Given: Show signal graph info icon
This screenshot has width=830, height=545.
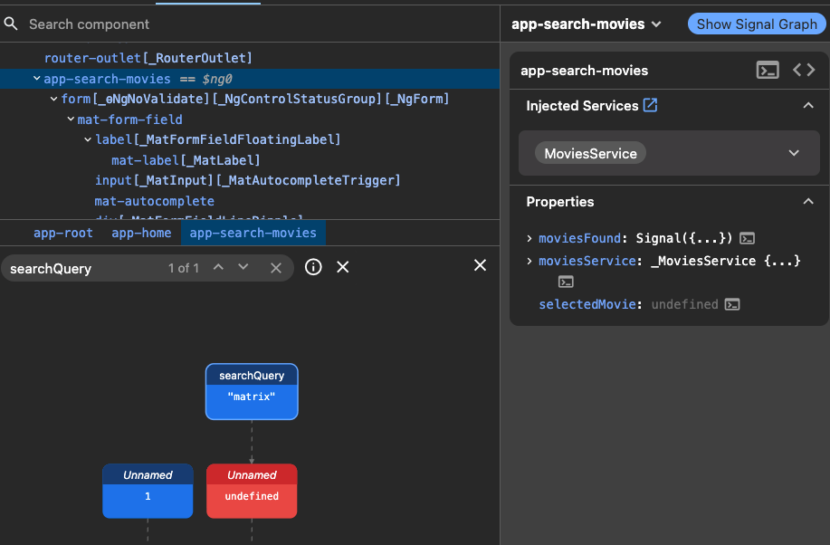Looking at the screenshot, I should pyautogui.click(x=313, y=267).
